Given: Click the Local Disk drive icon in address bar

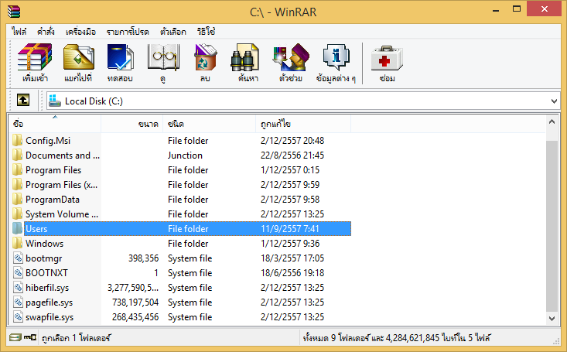Looking at the screenshot, I should (x=55, y=101).
